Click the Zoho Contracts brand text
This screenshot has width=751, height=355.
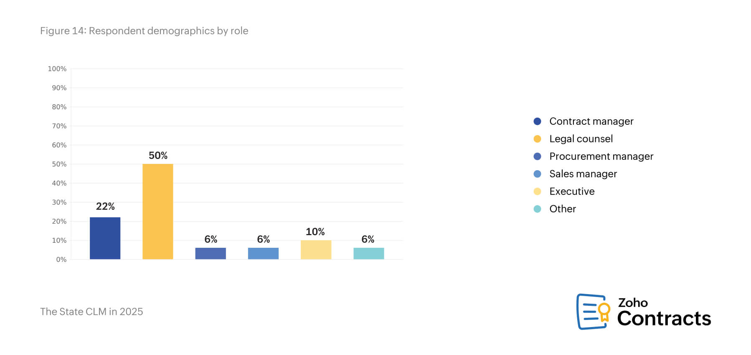click(664, 312)
